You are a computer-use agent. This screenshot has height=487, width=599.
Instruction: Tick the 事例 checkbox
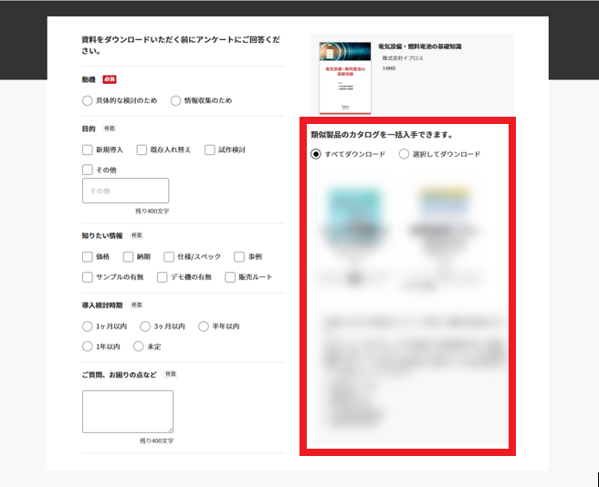click(239, 257)
